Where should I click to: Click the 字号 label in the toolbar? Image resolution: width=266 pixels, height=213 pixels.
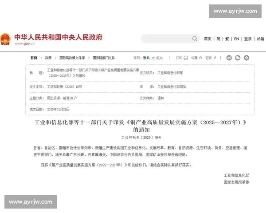[x=137, y=58]
